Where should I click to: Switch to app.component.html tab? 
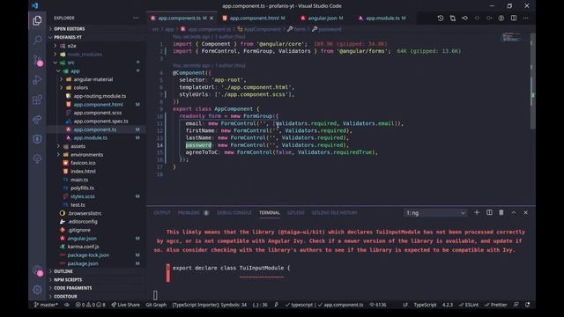tap(254, 18)
